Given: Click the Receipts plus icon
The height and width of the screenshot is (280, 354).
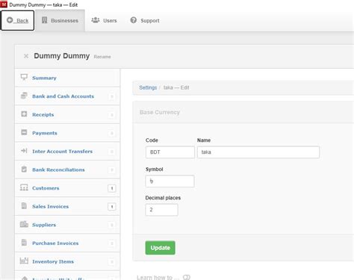Looking at the screenshot, I should click(x=24, y=114).
